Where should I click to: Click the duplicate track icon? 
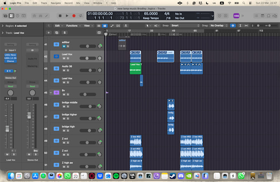[x=56, y=33]
